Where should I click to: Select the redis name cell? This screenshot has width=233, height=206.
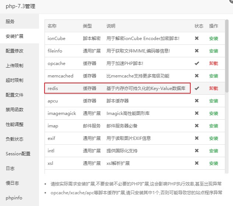click(53, 88)
